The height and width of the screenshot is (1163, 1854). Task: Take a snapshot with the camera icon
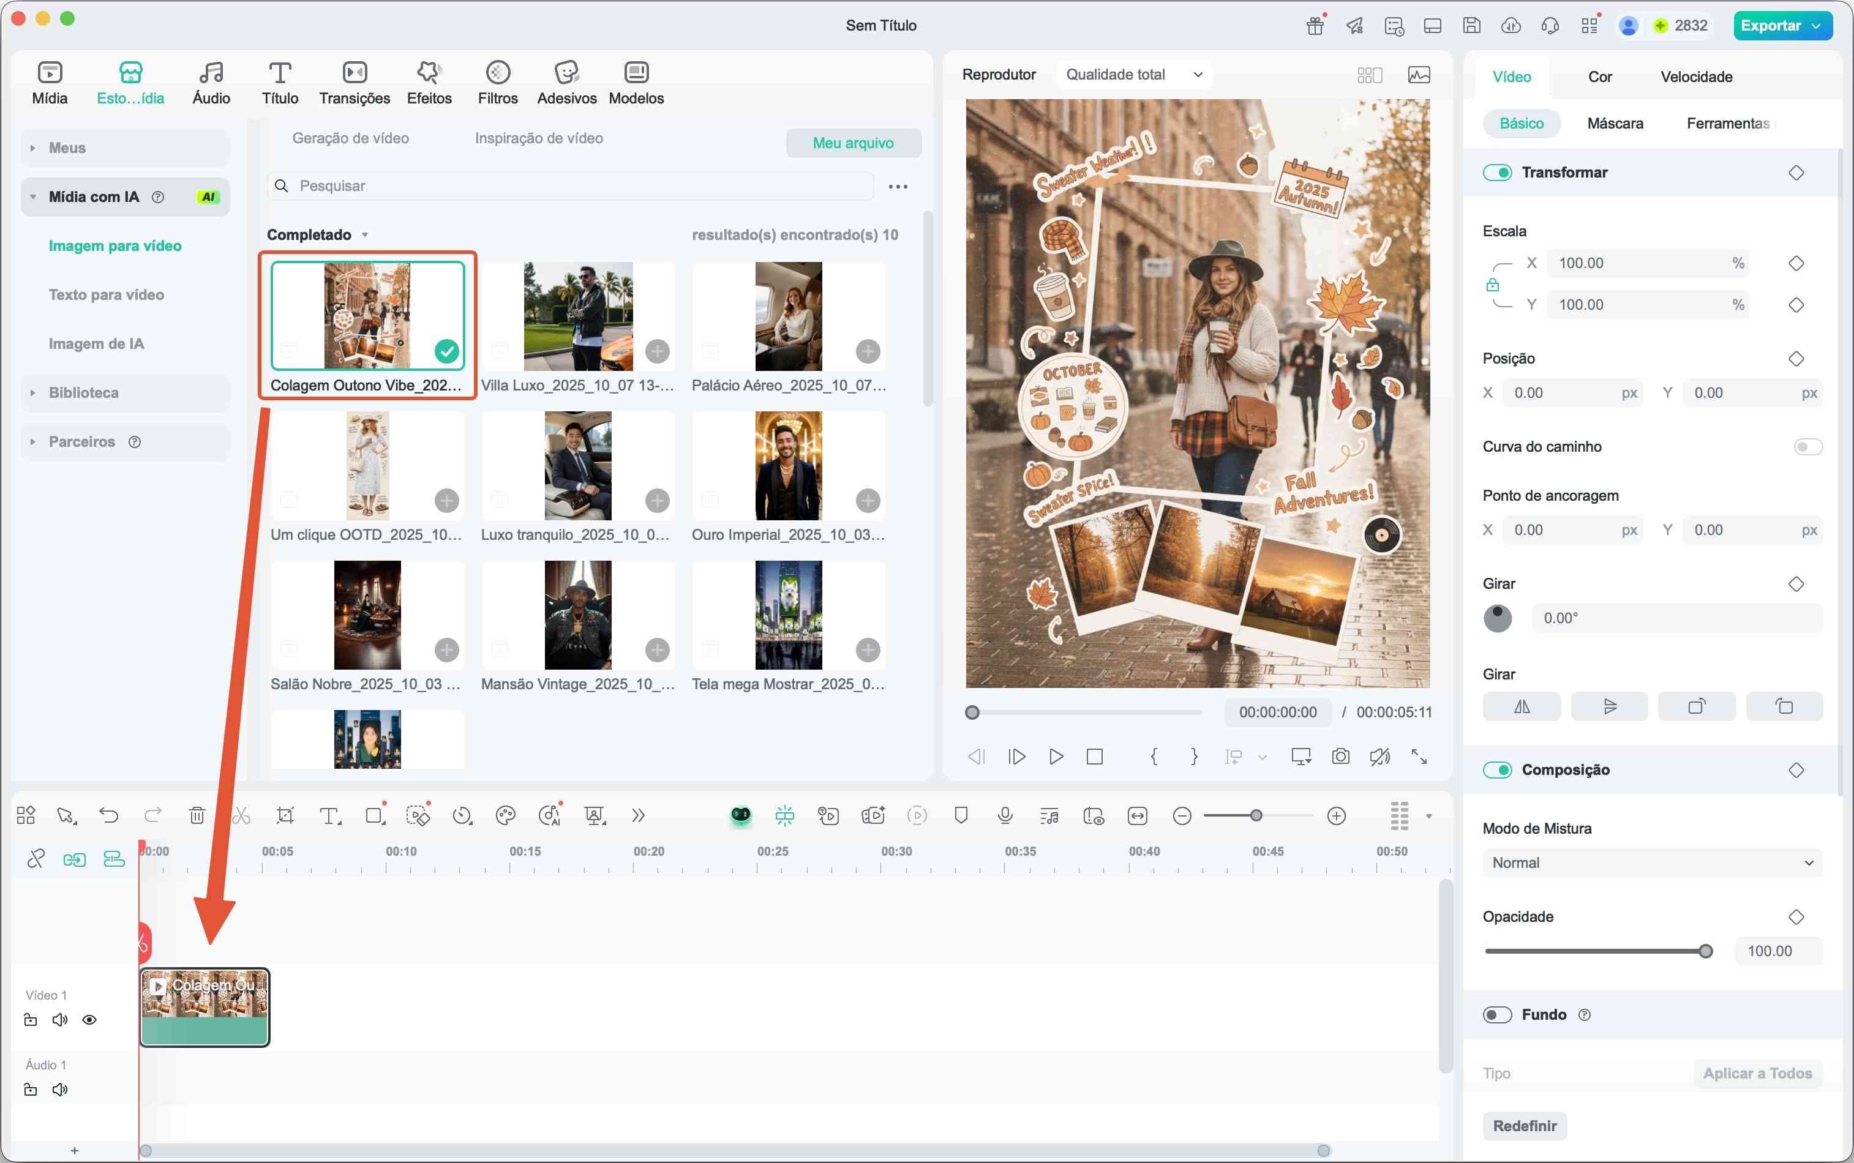1340,756
